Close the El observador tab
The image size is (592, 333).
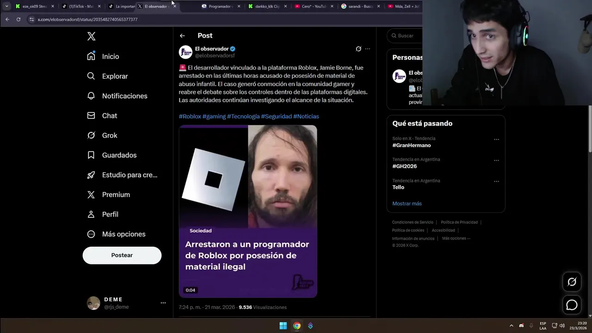click(174, 6)
